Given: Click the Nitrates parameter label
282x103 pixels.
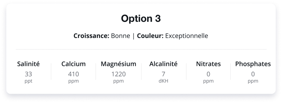Looking at the screenshot, I should [208, 64].
